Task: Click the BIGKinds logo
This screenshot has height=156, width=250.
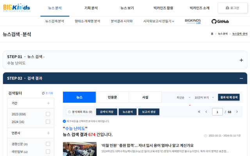Action: point(16,7)
